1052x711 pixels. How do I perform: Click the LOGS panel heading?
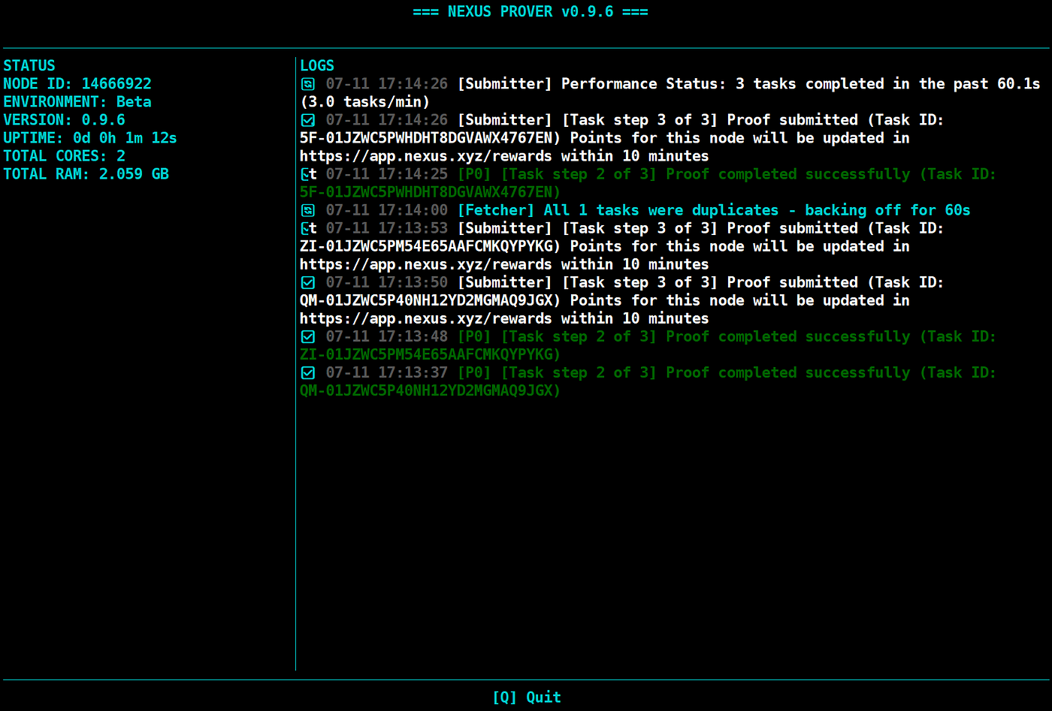tap(317, 65)
